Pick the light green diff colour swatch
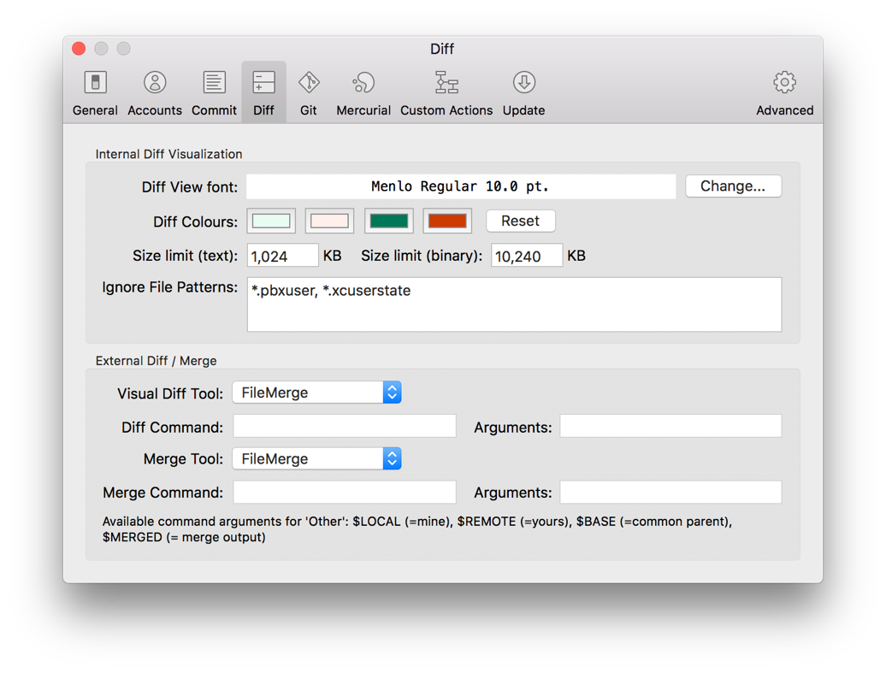Screen dimensions: 886x673 (271, 221)
